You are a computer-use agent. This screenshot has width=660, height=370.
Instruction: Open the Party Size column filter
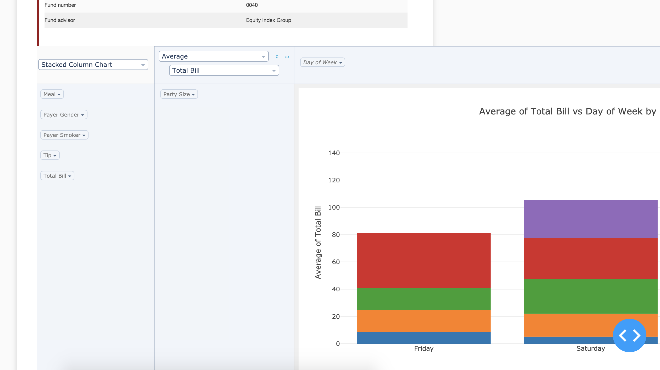179,94
